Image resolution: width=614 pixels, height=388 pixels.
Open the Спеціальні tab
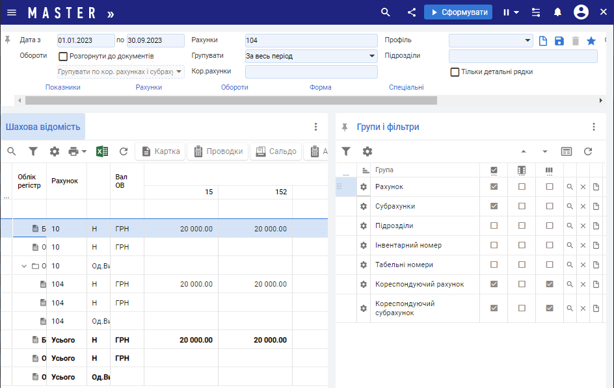click(x=407, y=87)
